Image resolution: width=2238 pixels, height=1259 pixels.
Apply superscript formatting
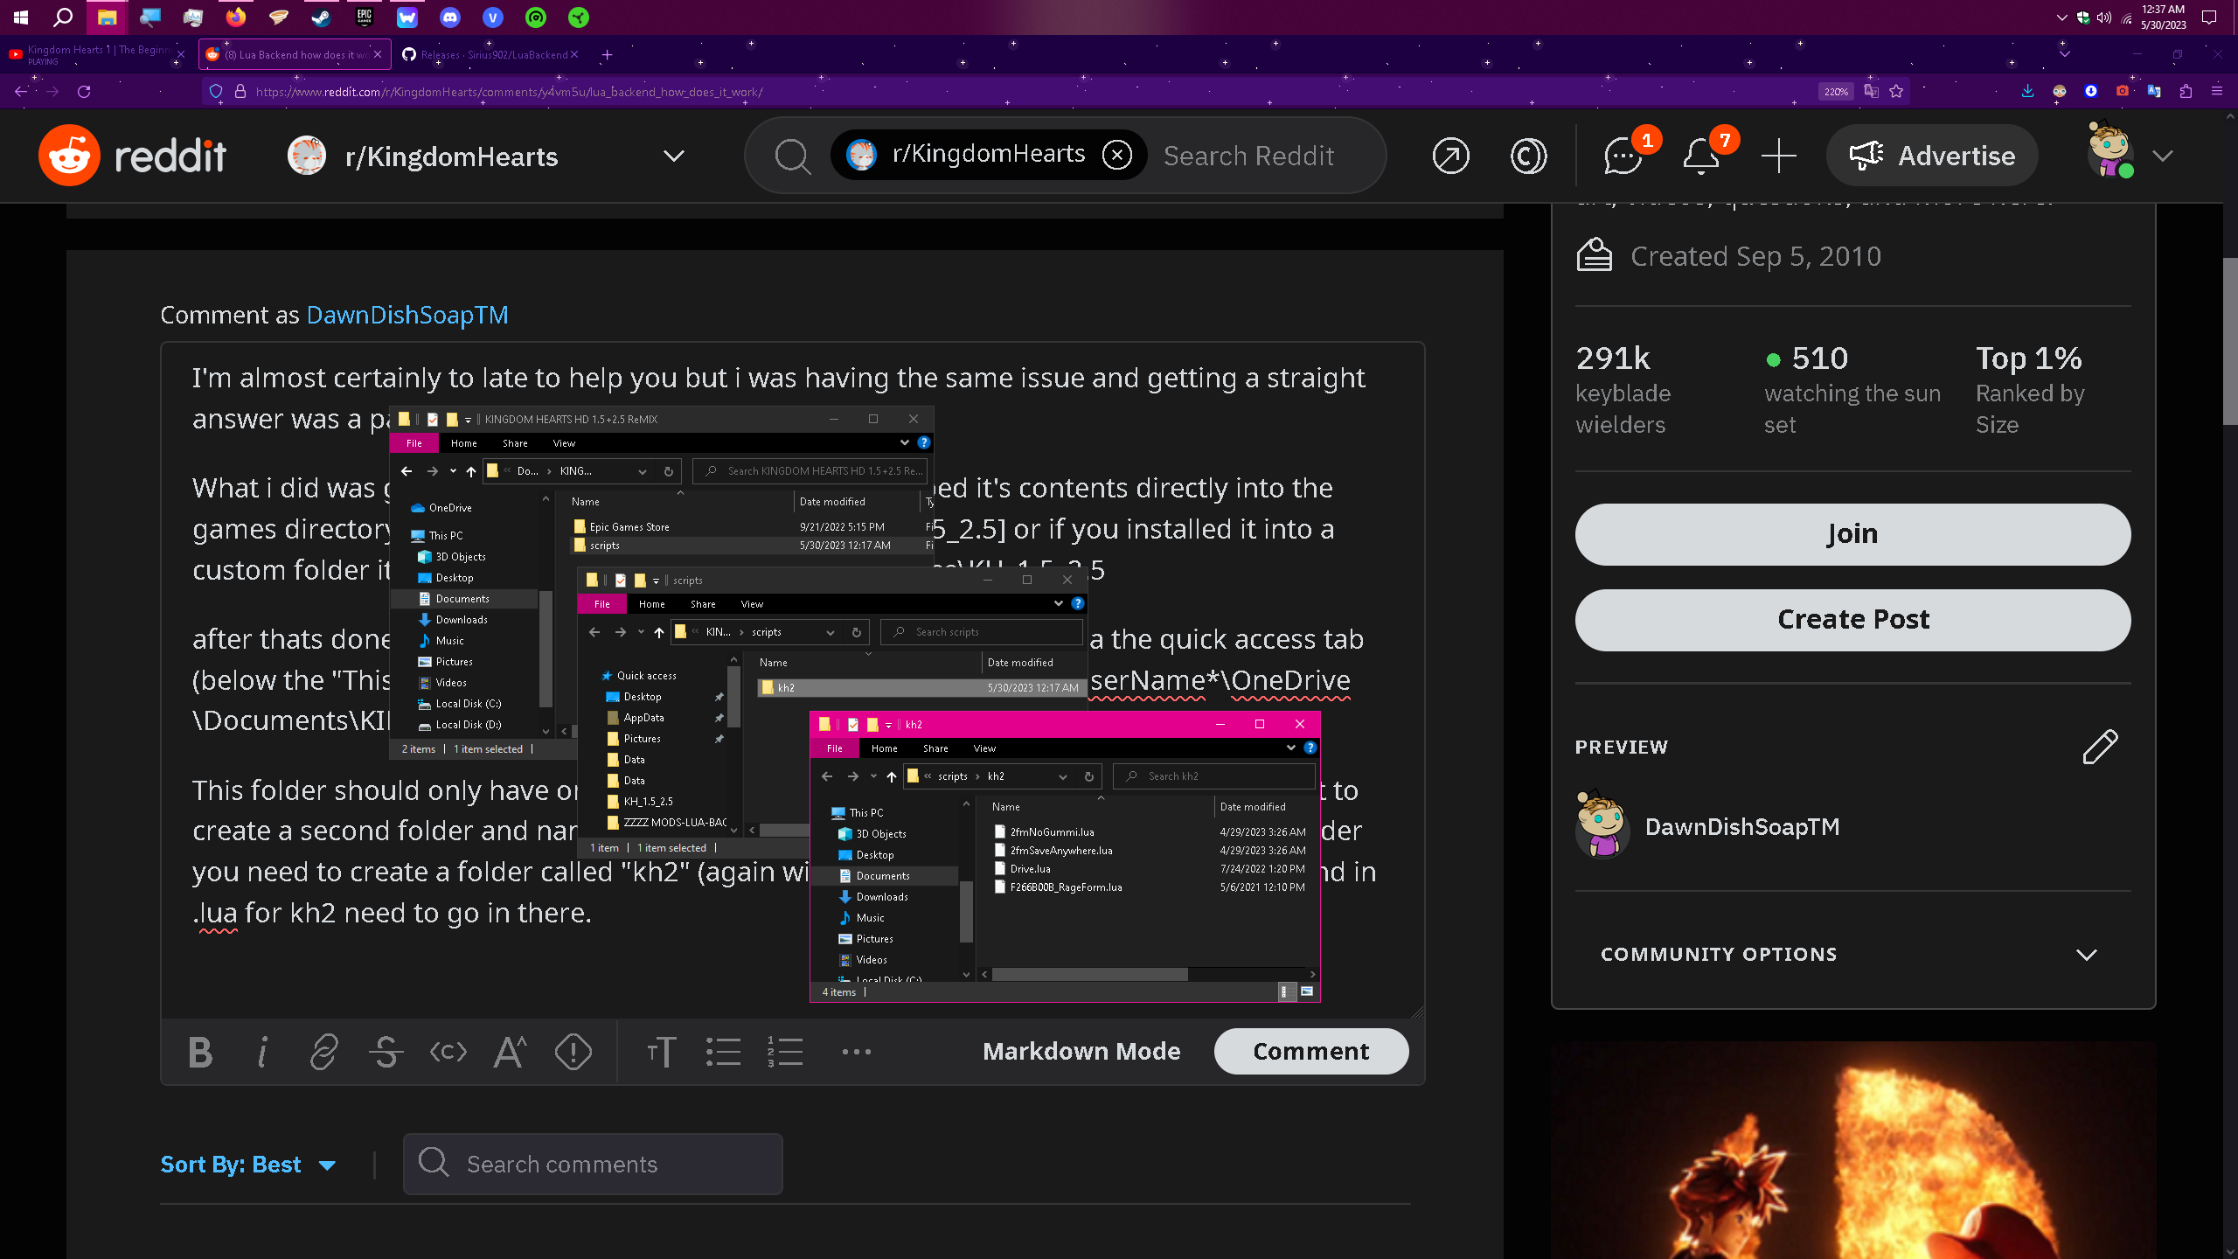510,1052
